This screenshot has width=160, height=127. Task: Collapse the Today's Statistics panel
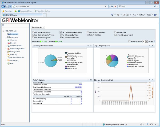(88, 80)
